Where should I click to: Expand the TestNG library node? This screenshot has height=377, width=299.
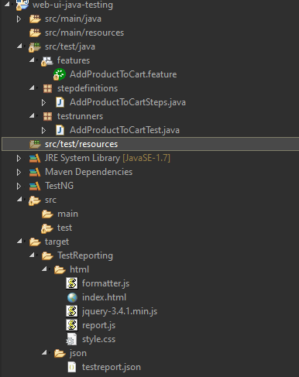[19, 186]
